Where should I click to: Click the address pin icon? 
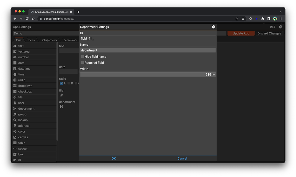point(15,126)
